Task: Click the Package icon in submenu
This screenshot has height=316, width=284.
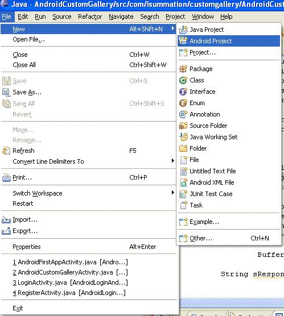Action: click(183, 69)
